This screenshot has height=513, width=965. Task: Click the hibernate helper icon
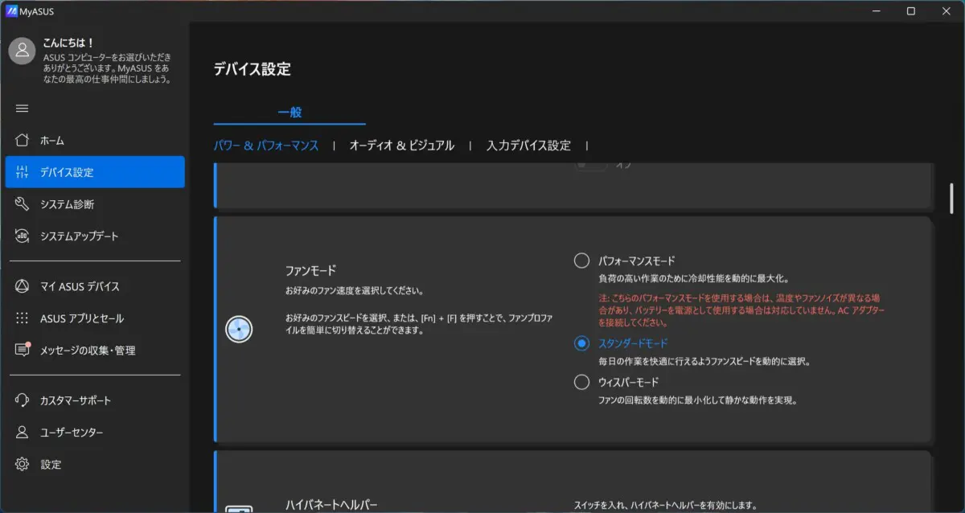pyautogui.click(x=240, y=509)
